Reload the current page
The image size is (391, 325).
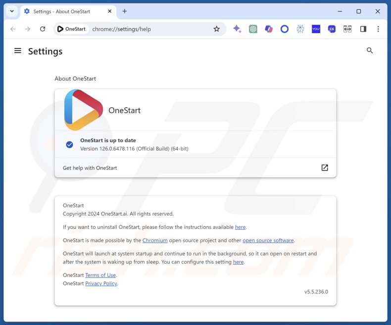click(43, 29)
